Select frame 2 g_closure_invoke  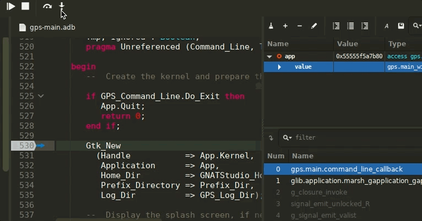pos(343,192)
